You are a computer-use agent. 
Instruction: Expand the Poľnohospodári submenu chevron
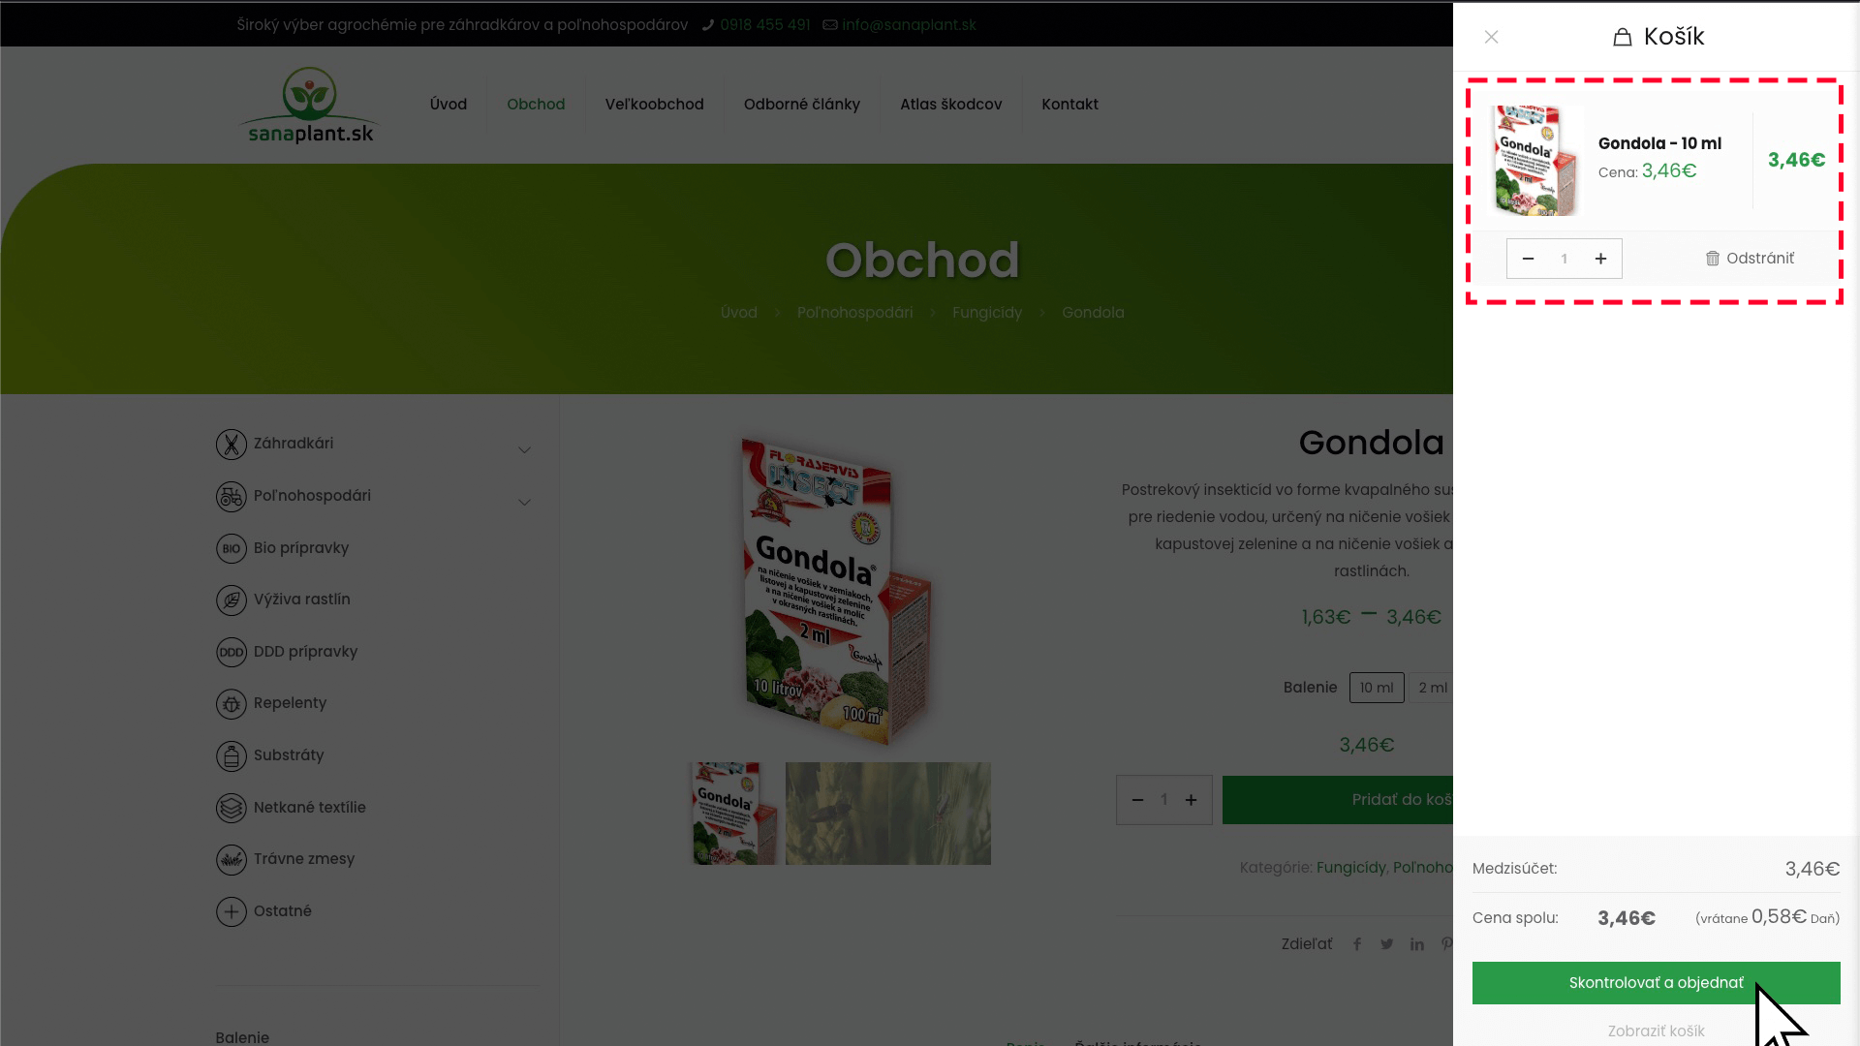(x=524, y=502)
